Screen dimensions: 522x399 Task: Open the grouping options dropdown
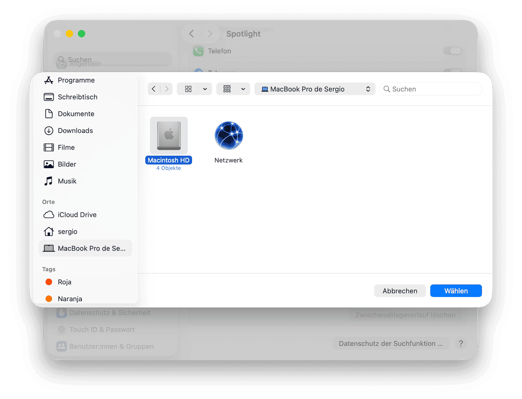[x=233, y=89]
